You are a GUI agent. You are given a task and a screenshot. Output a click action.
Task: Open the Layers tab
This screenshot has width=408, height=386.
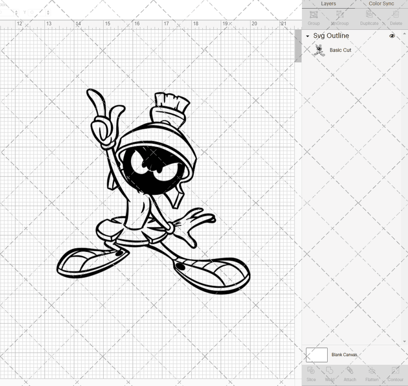[328, 3]
